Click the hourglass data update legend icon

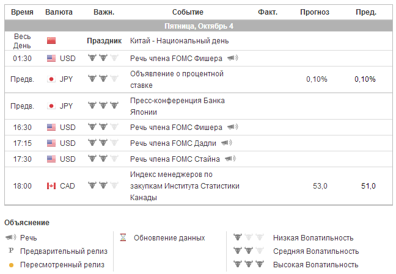123,237
